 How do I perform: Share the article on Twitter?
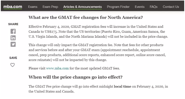point(13,44)
